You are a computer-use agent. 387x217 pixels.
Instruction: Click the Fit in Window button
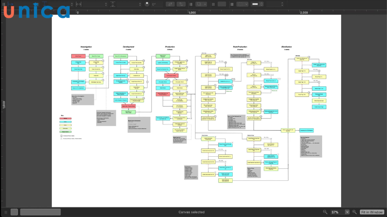click(372, 212)
